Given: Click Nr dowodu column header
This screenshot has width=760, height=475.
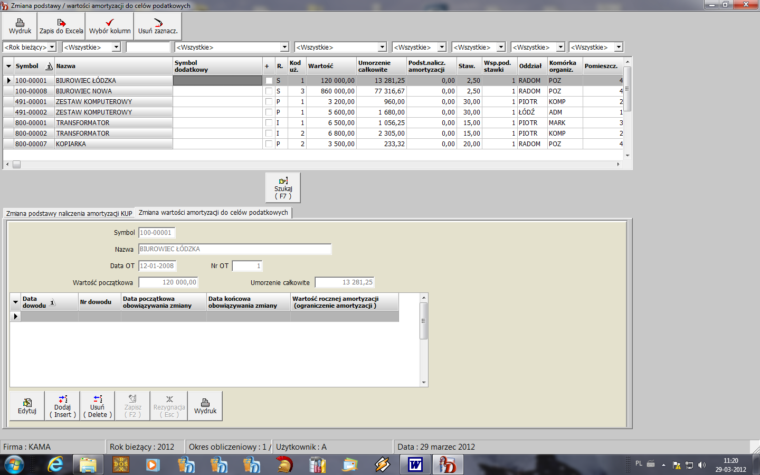Looking at the screenshot, I should [100, 302].
